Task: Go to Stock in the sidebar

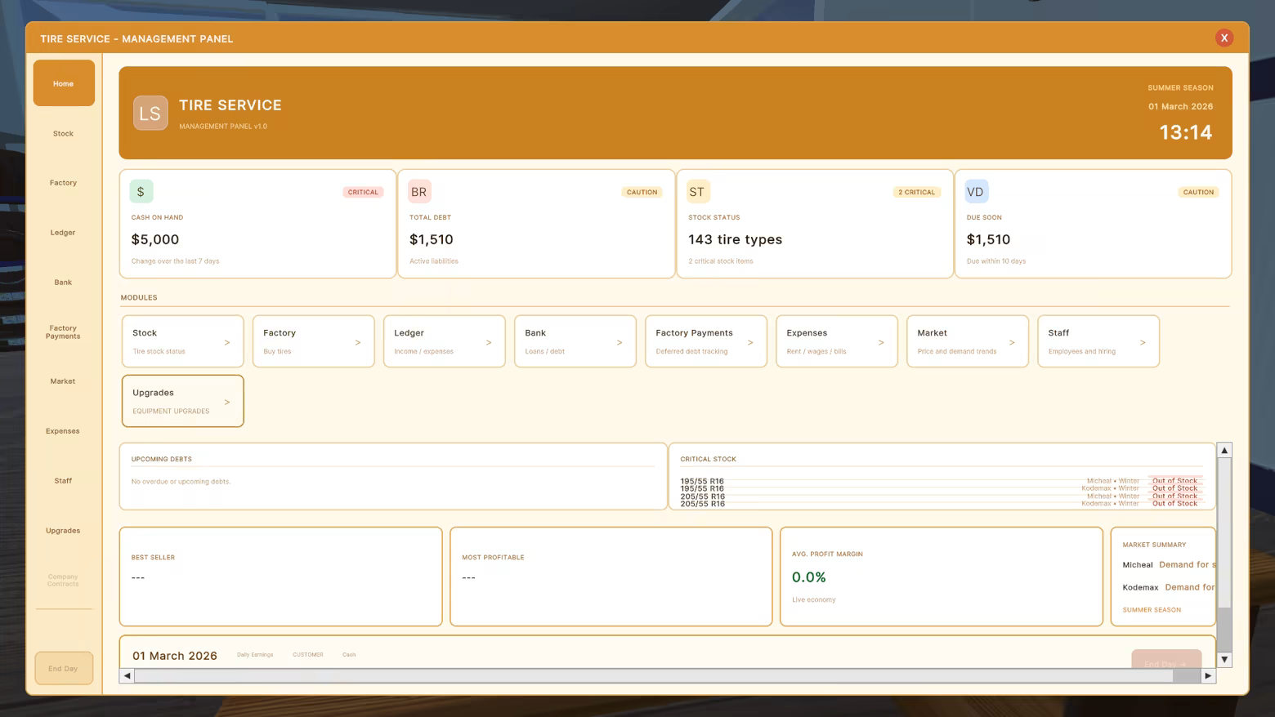Action: [64, 133]
